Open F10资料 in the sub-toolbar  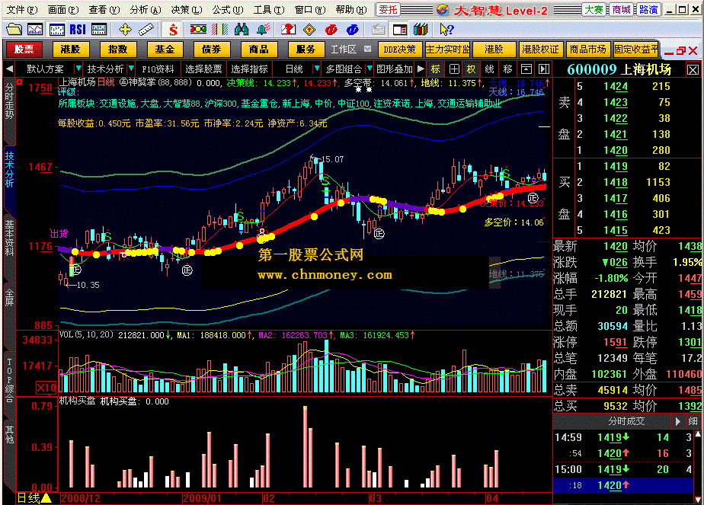pos(158,69)
